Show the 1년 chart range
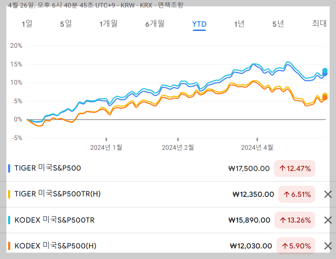The image size is (336, 259). pos(239,24)
